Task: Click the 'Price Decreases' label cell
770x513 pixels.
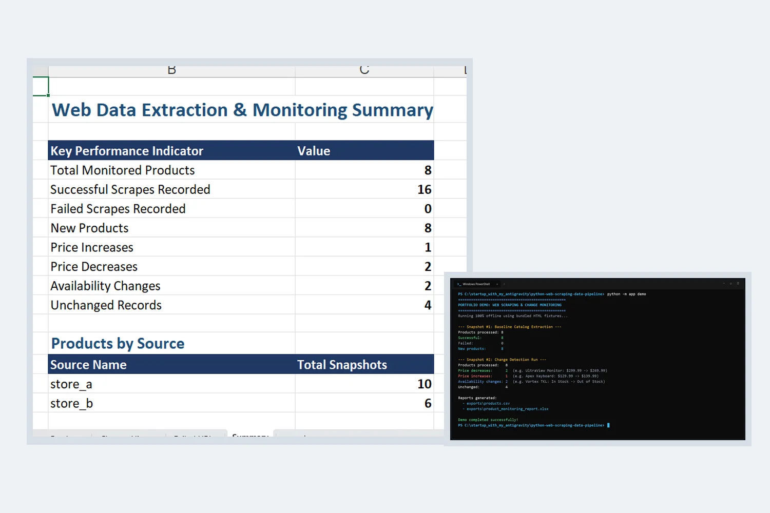Action: 171,266
